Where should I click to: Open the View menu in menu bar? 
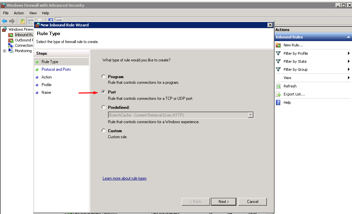pos(33,13)
